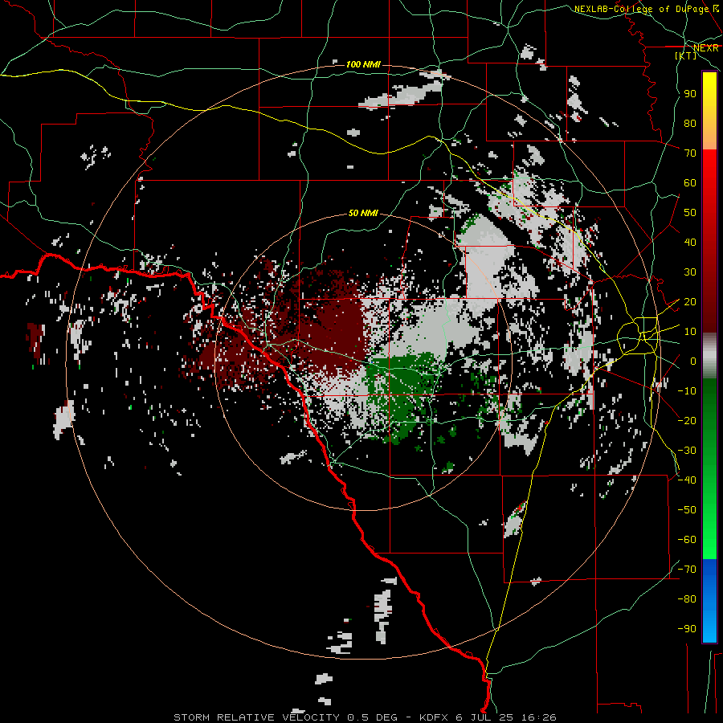Click the "6 JUL 25" date in the footer

(x=485, y=717)
